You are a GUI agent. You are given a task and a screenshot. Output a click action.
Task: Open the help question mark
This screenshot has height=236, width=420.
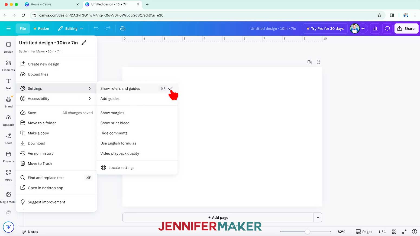pyautogui.click(x=414, y=232)
